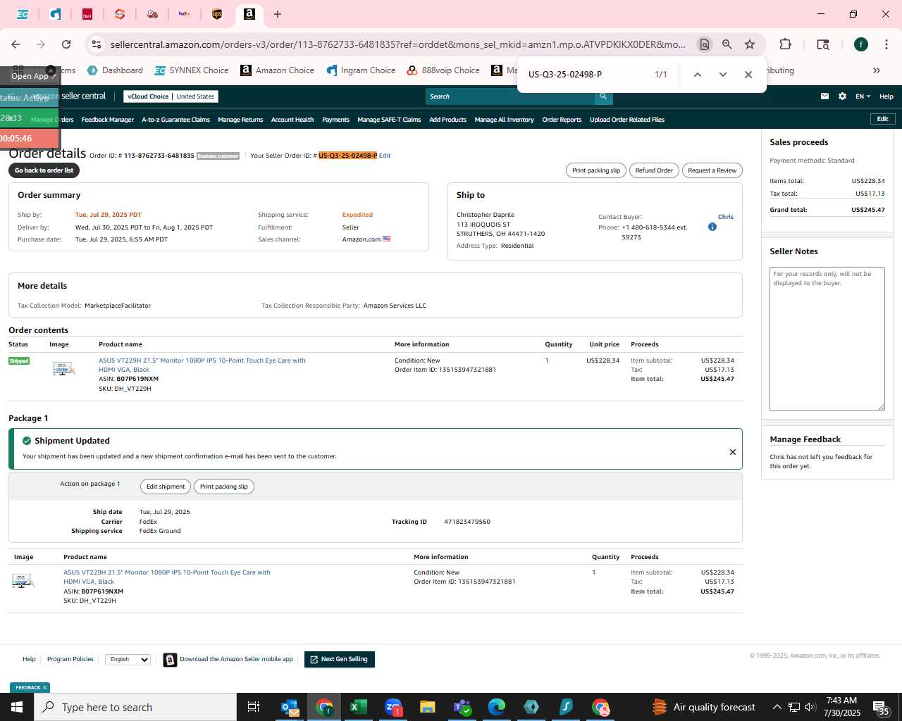Close the FEEDBACK tab widget

[44, 688]
